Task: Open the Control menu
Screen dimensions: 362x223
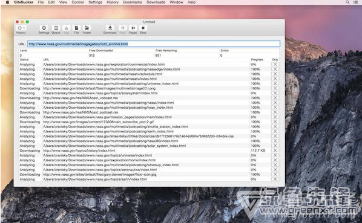Action: click(78, 2)
